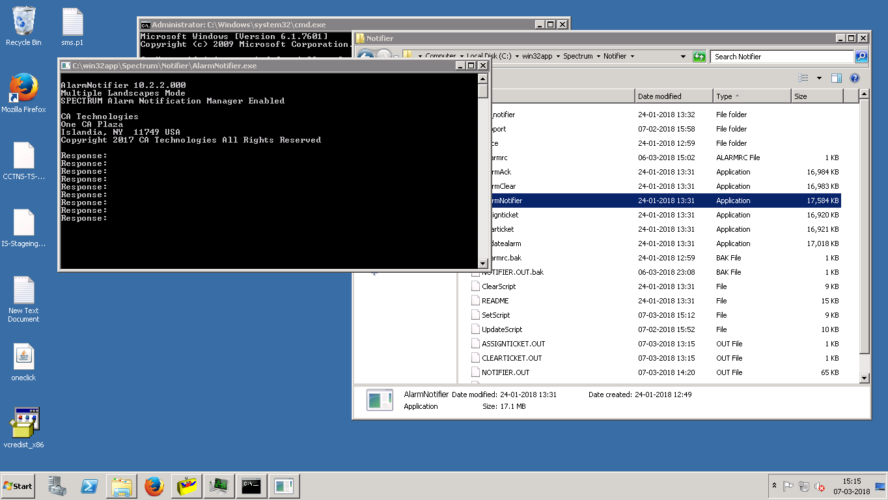Viewport: 888px width, 500px height.
Task: Click the AlarmNotifier thumbnail in details pane
Action: pyautogui.click(x=380, y=400)
